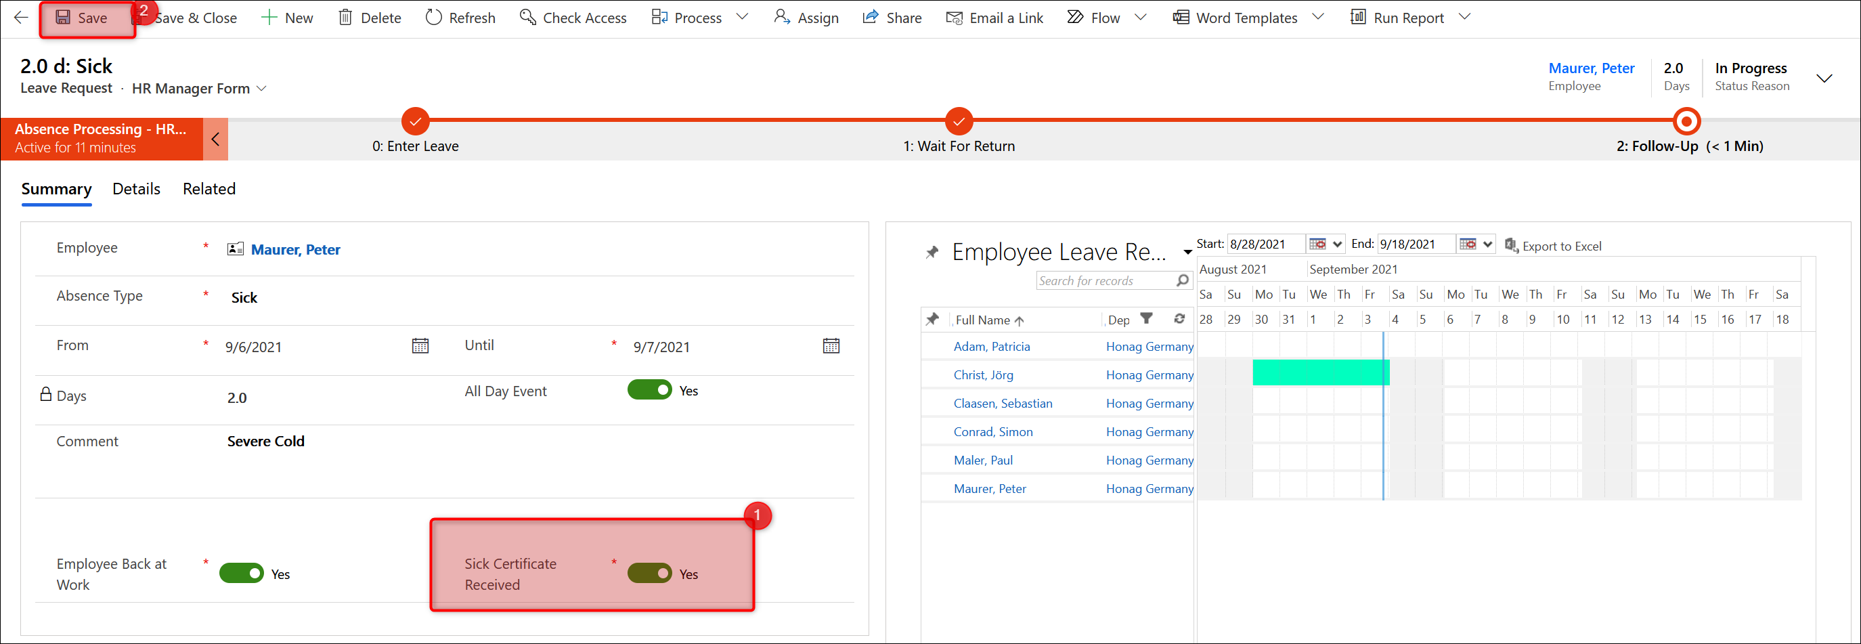Open the Until date calendar picker
This screenshot has height=644, width=1861.
click(x=831, y=346)
